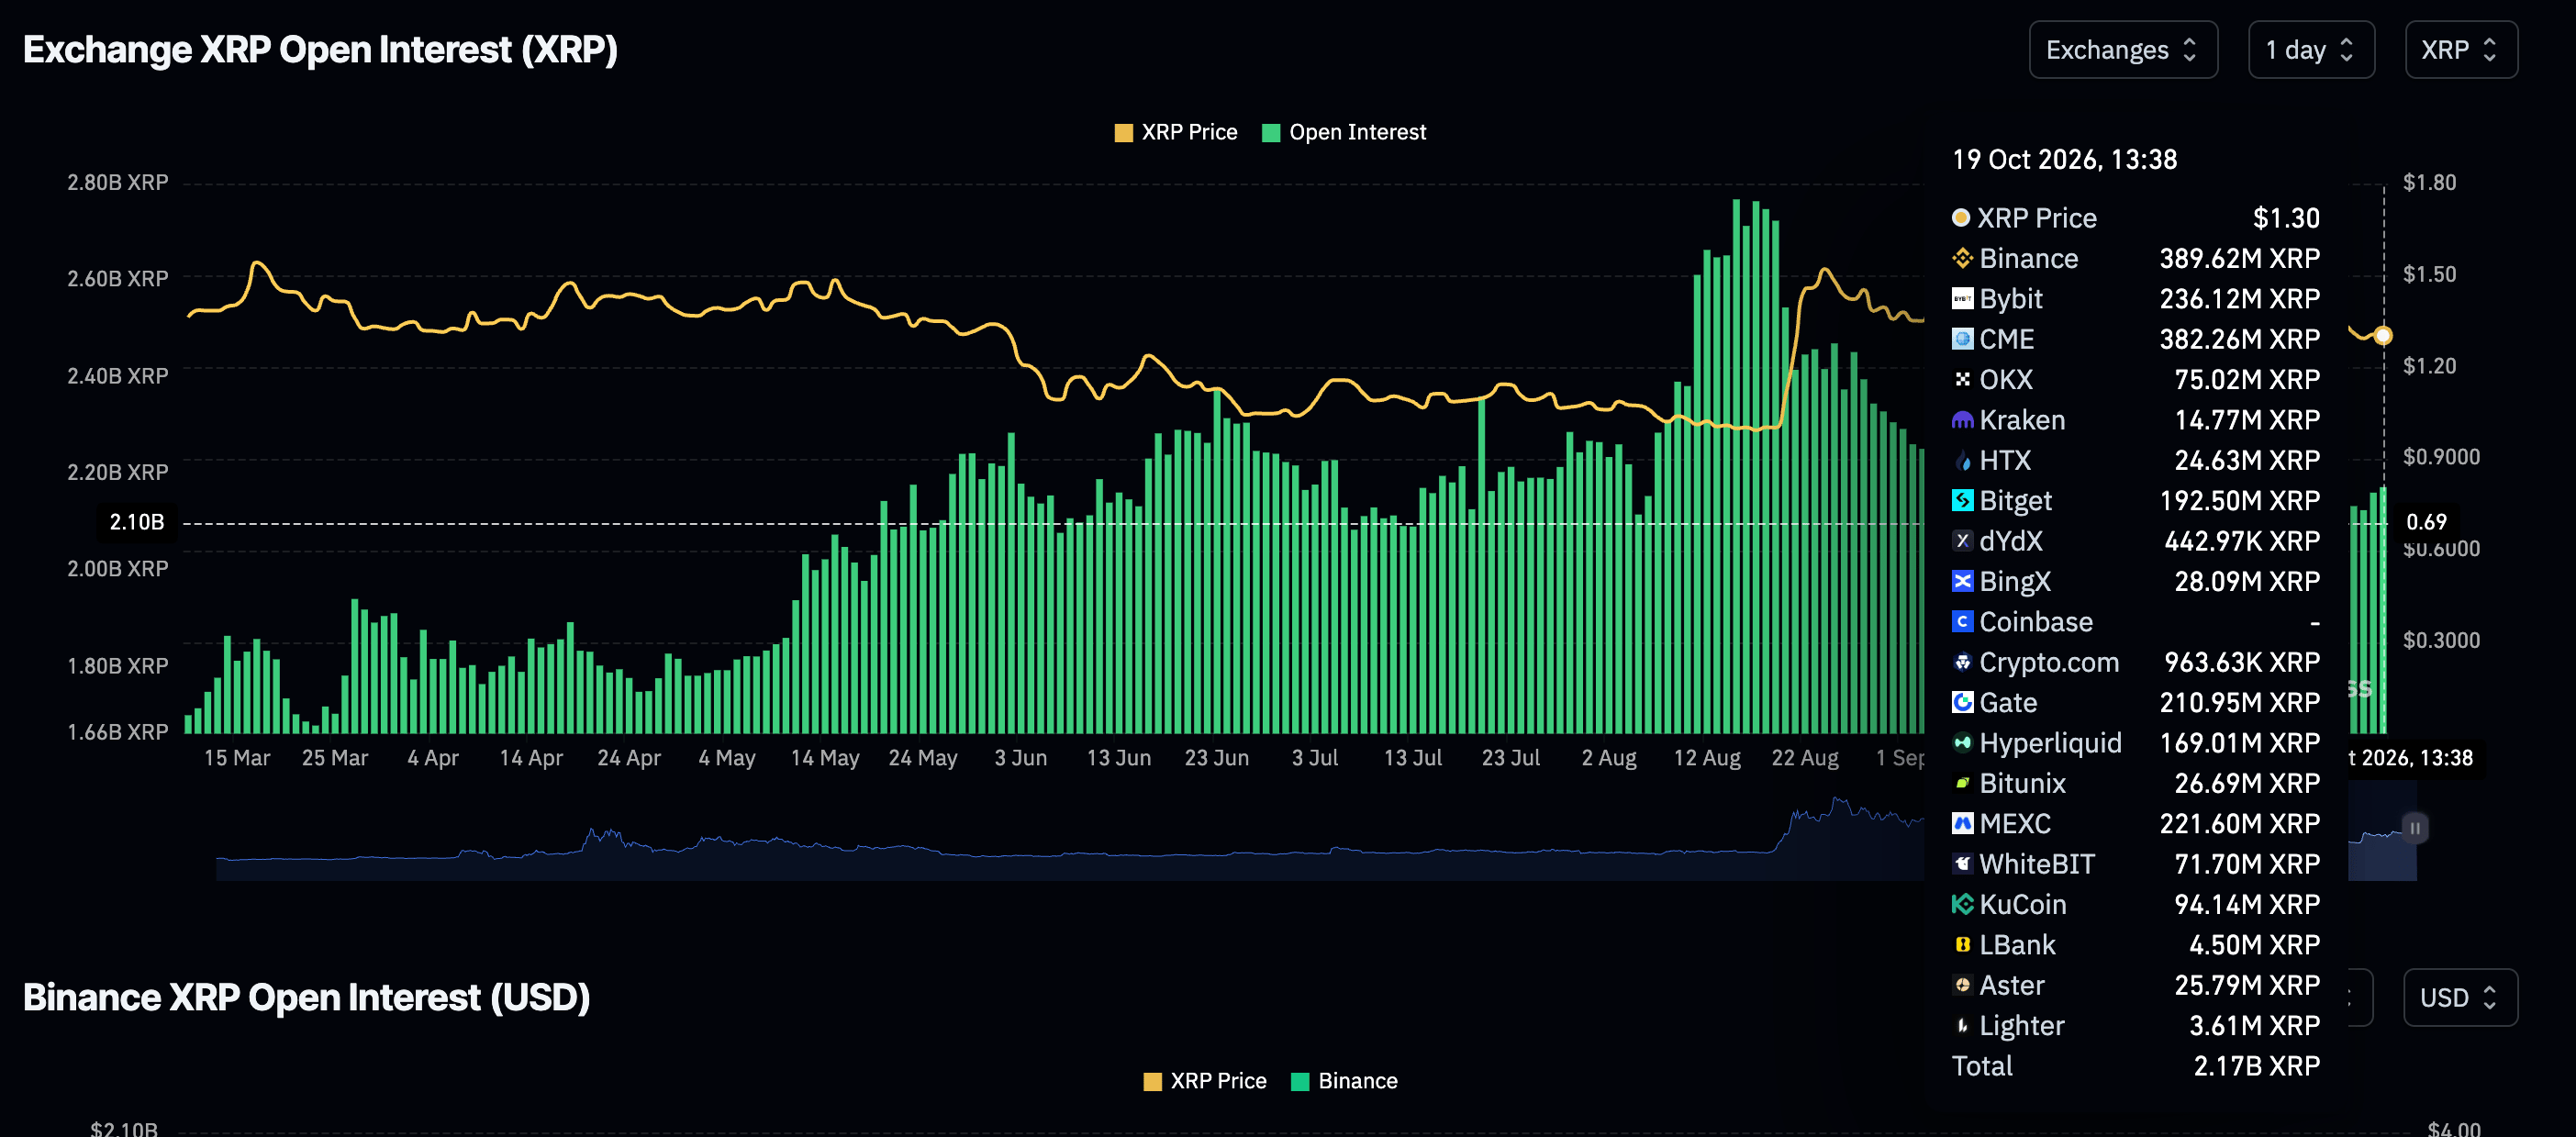The width and height of the screenshot is (2576, 1137).
Task: Click the Gate logo icon
Action: (1962, 702)
